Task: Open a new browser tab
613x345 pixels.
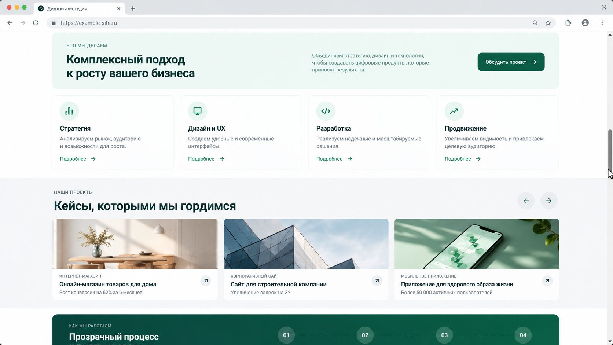Action: (x=133, y=8)
